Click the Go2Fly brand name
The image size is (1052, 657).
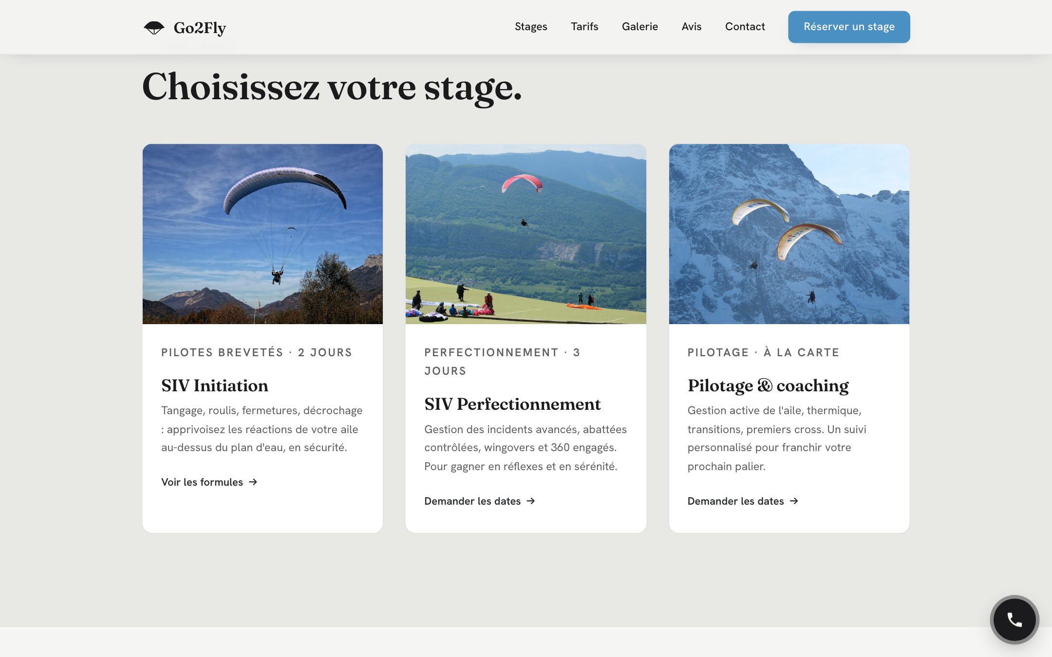(200, 28)
